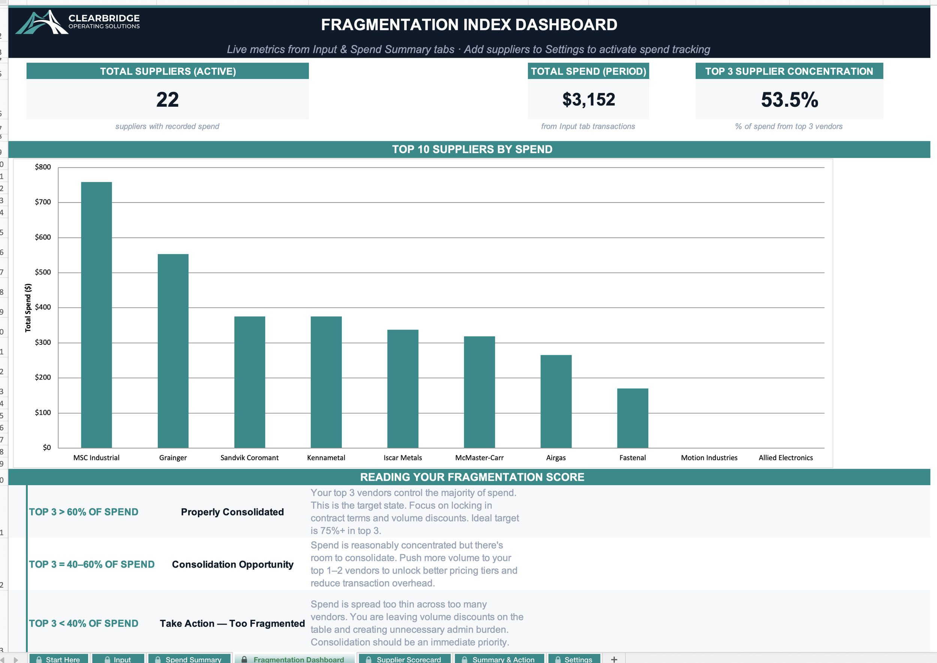
Task: Click the plus button to add a sheet
Action: click(615, 658)
